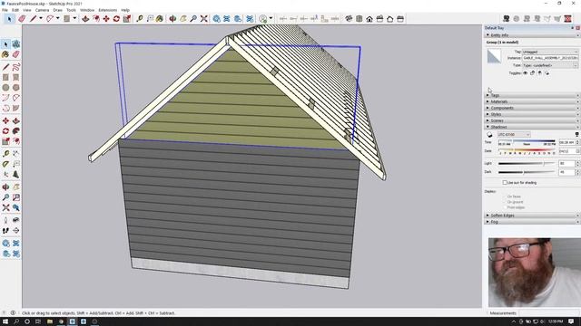Adjust the Light intensity slider
The width and height of the screenshot is (581, 326).
(527, 163)
